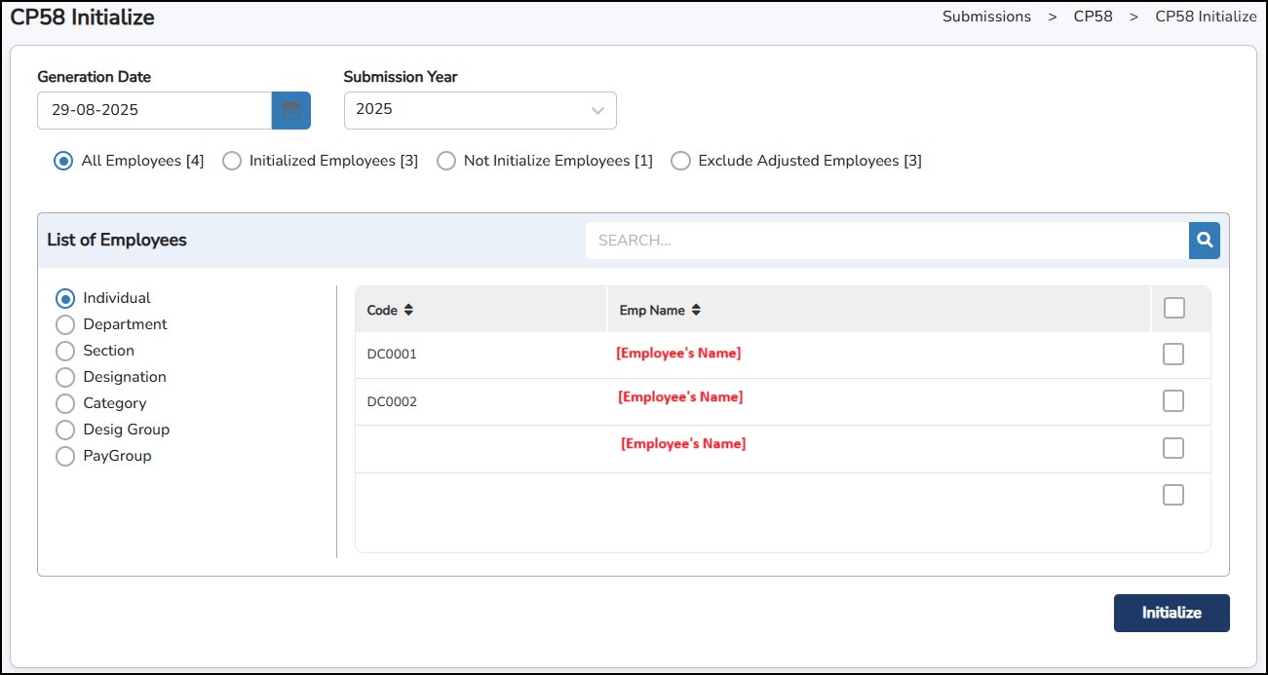
Task: Sort by Emp Name column arrows
Action: [696, 310]
